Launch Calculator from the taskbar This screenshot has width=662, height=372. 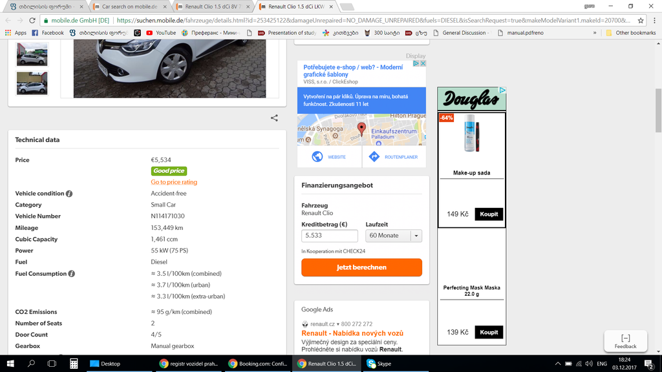(x=74, y=364)
